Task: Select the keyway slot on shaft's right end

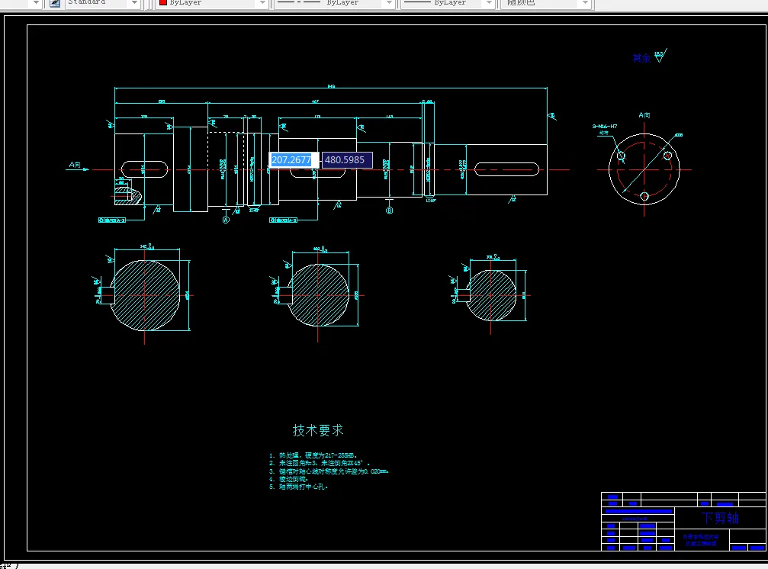Action: click(x=506, y=169)
